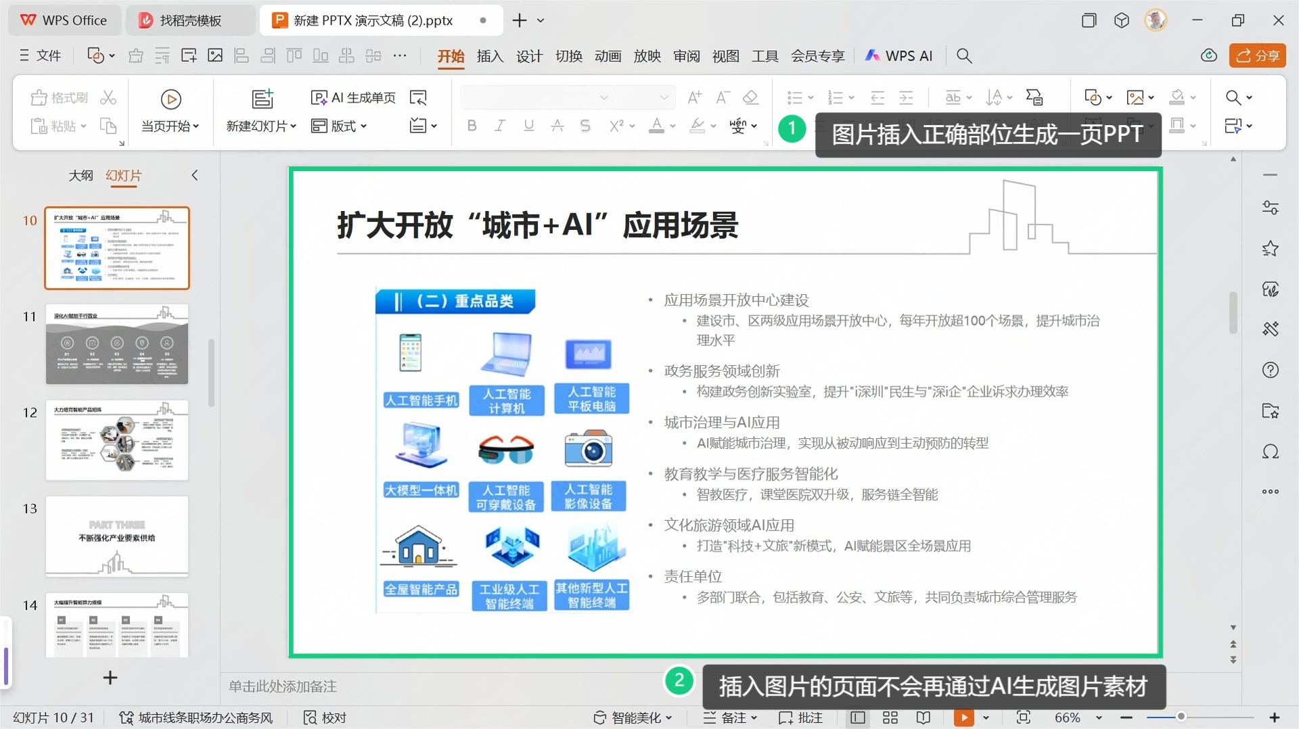This screenshot has height=729, width=1299.
Task: Start slideshow from status bar play button
Action: (x=963, y=718)
